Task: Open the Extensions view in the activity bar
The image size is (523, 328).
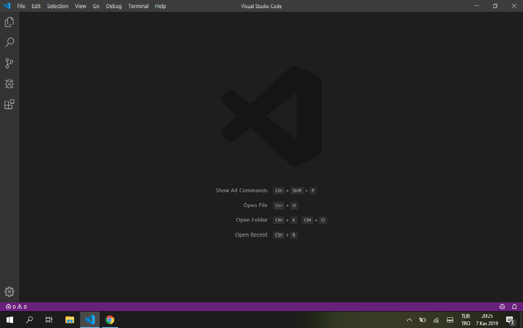Action: 9,104
